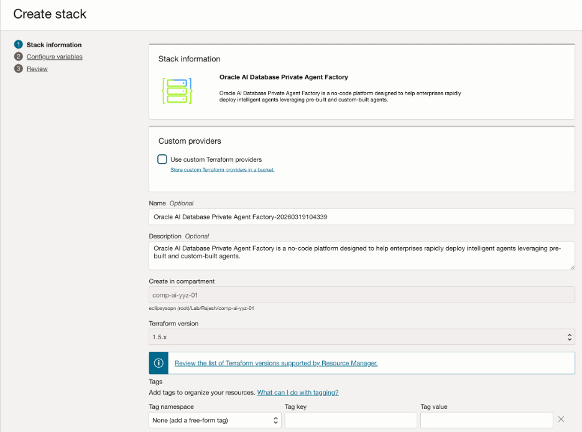Image resolution: width=582 pixels, height=432 pixels.
Task: Click the Terraform version dropdown chevron
Action: (x=569, y=336)
